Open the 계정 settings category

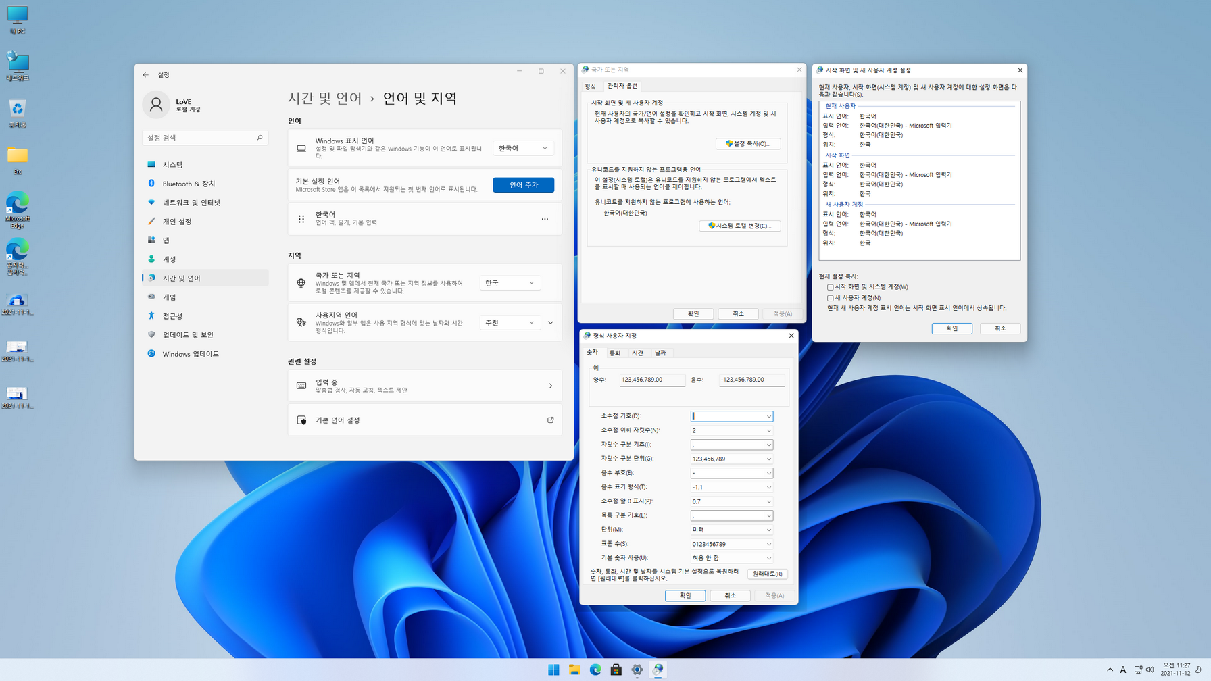(205, 259)
